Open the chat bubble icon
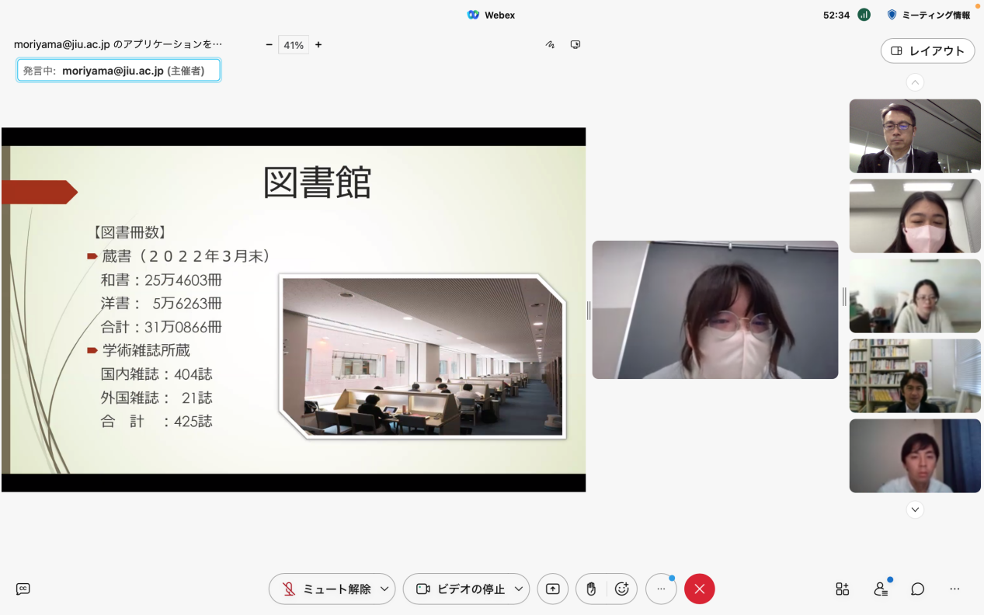The height and width of the screenshot is (615, 984). tap(917, 589)
